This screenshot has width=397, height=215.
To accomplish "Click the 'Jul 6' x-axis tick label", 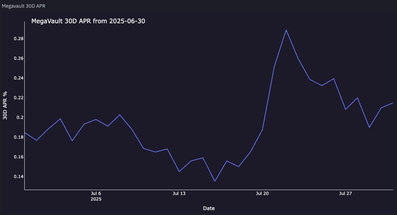I will coord(96,193).
